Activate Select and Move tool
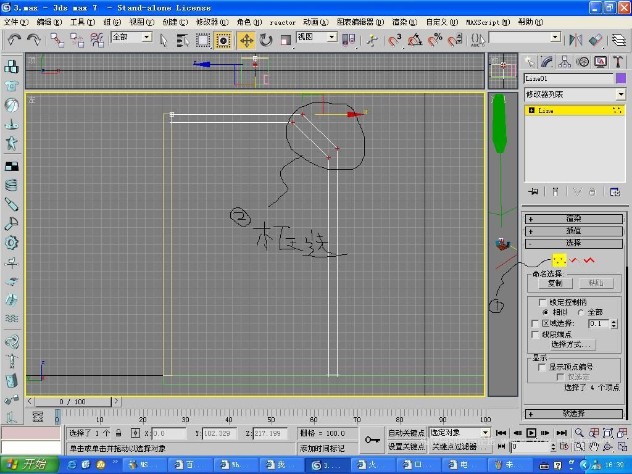 (246, 40)
